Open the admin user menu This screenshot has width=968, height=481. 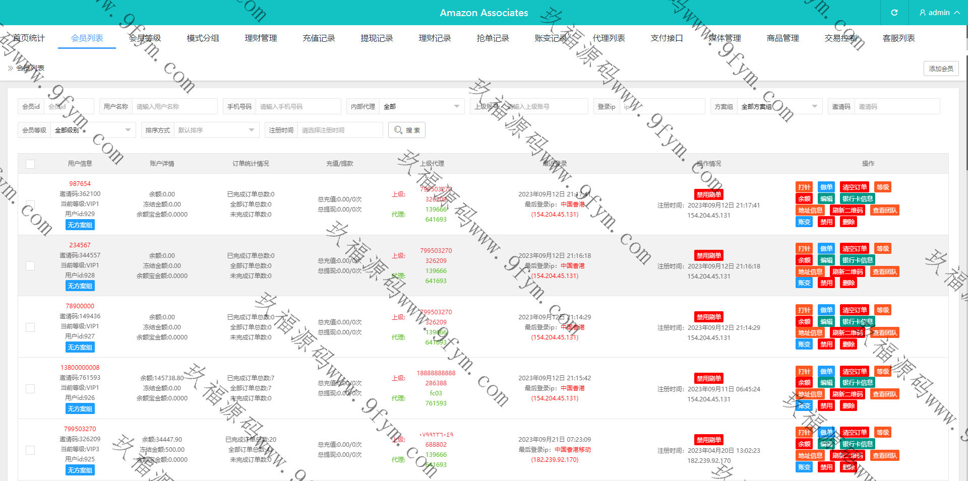coord(939,13)
